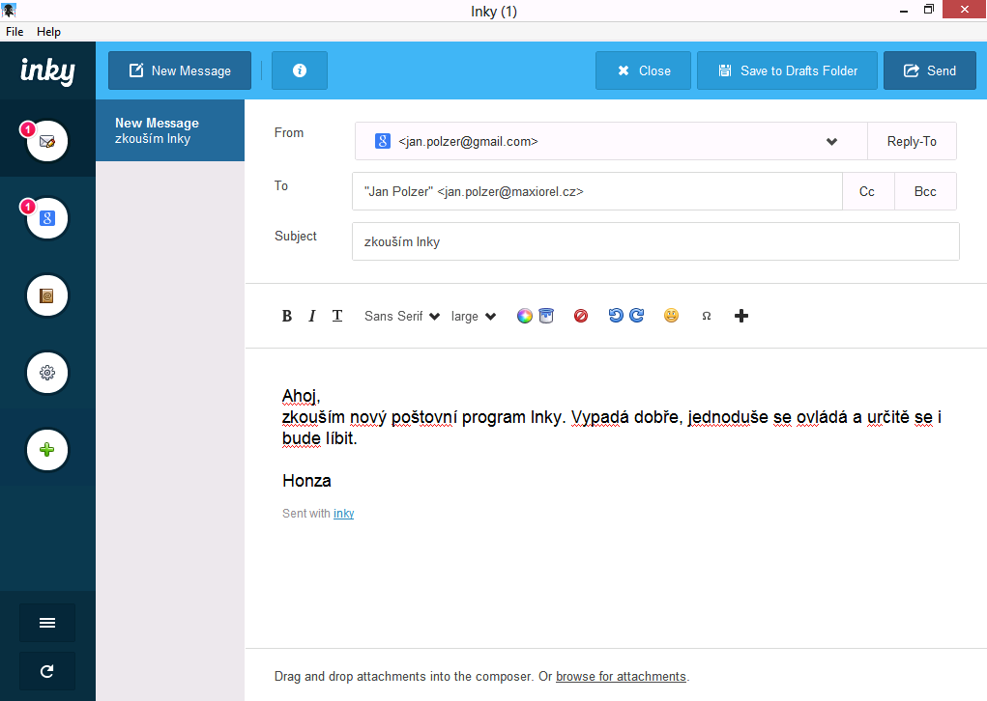Click the New Message button

180,70
